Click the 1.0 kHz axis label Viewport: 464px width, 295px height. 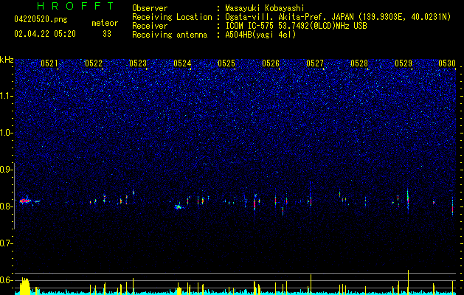coord(7,133)
